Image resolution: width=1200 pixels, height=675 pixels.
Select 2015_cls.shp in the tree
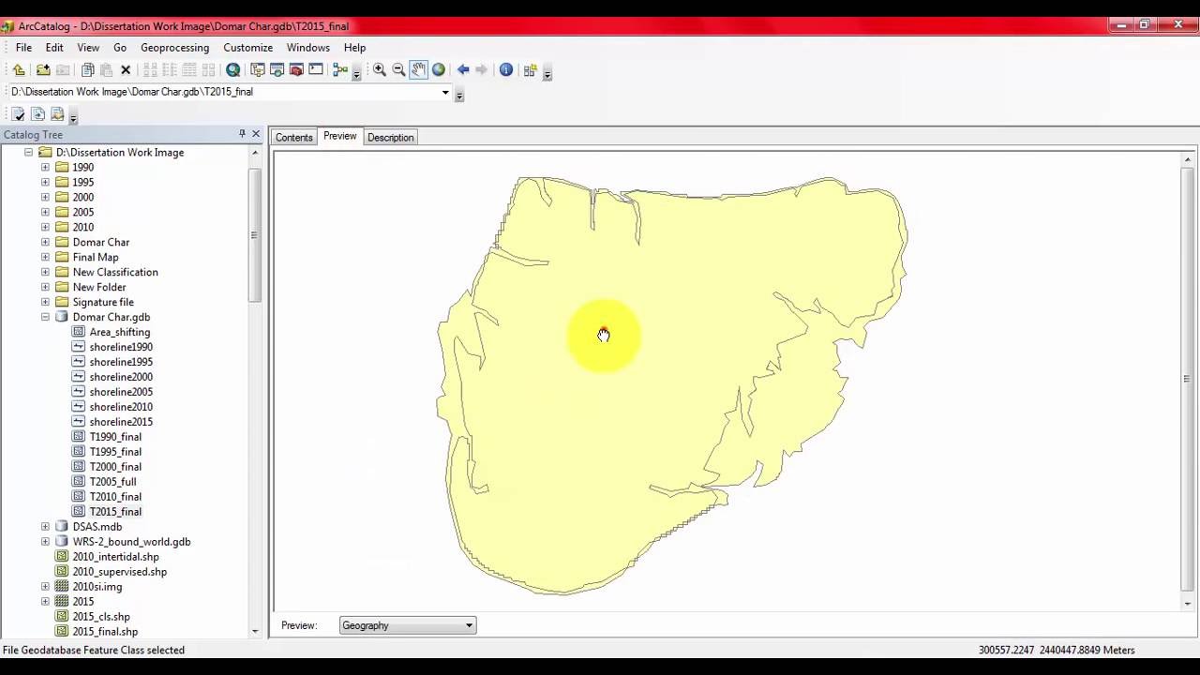click(101, 617)
